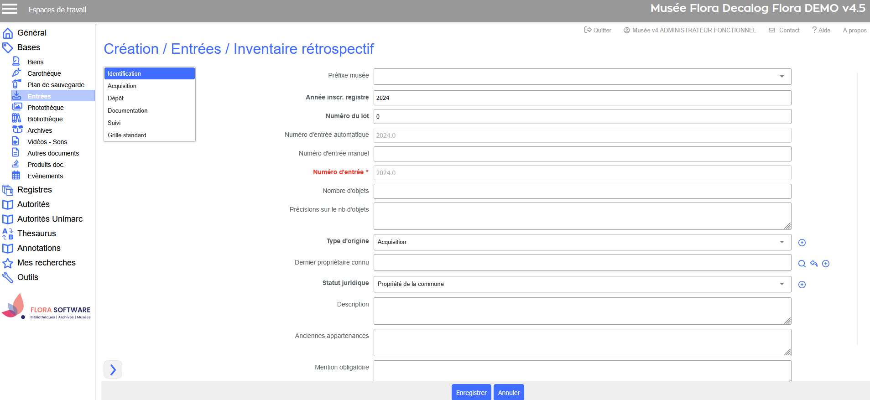Click the plus icon next to Type d'origine
The image size is (870, 400).
802,243
